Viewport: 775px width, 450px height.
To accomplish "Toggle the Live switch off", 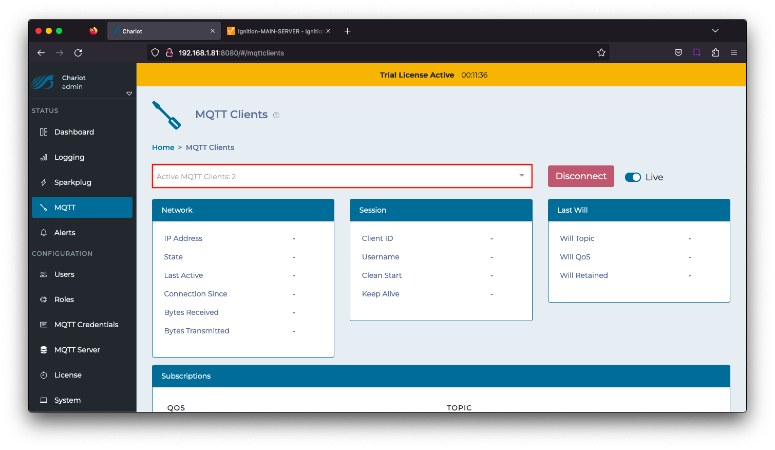I will pyautogui.click(x=633, y=177).
